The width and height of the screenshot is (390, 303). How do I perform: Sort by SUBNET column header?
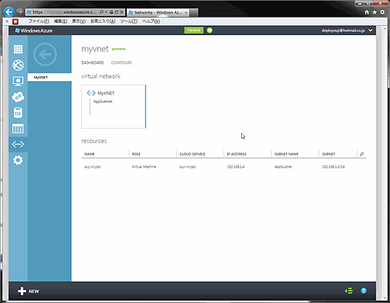point(328,154)
